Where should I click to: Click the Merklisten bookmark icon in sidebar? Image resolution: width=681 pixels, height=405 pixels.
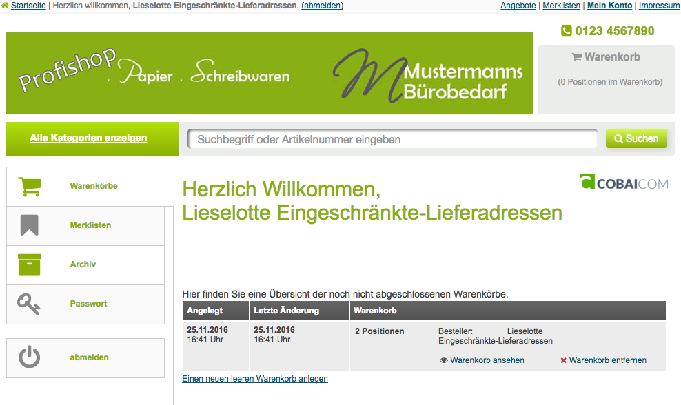tap(29, 225)
